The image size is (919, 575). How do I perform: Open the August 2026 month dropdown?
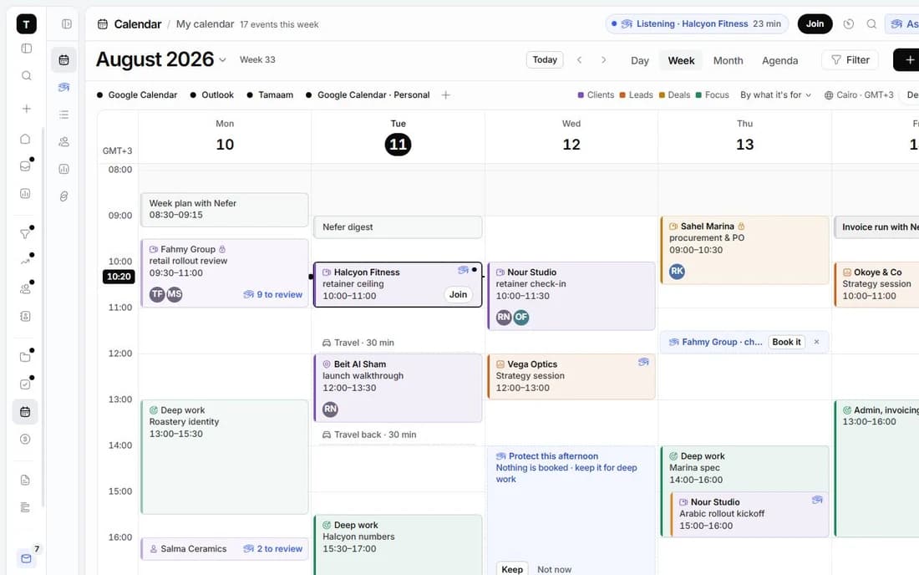pos(161,59)
